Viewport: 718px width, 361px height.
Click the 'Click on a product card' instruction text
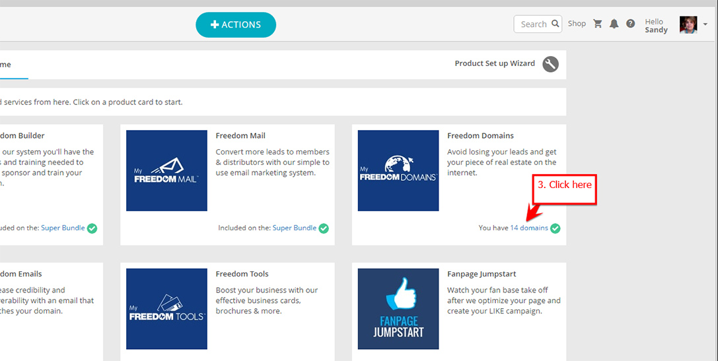click(127, 102)
